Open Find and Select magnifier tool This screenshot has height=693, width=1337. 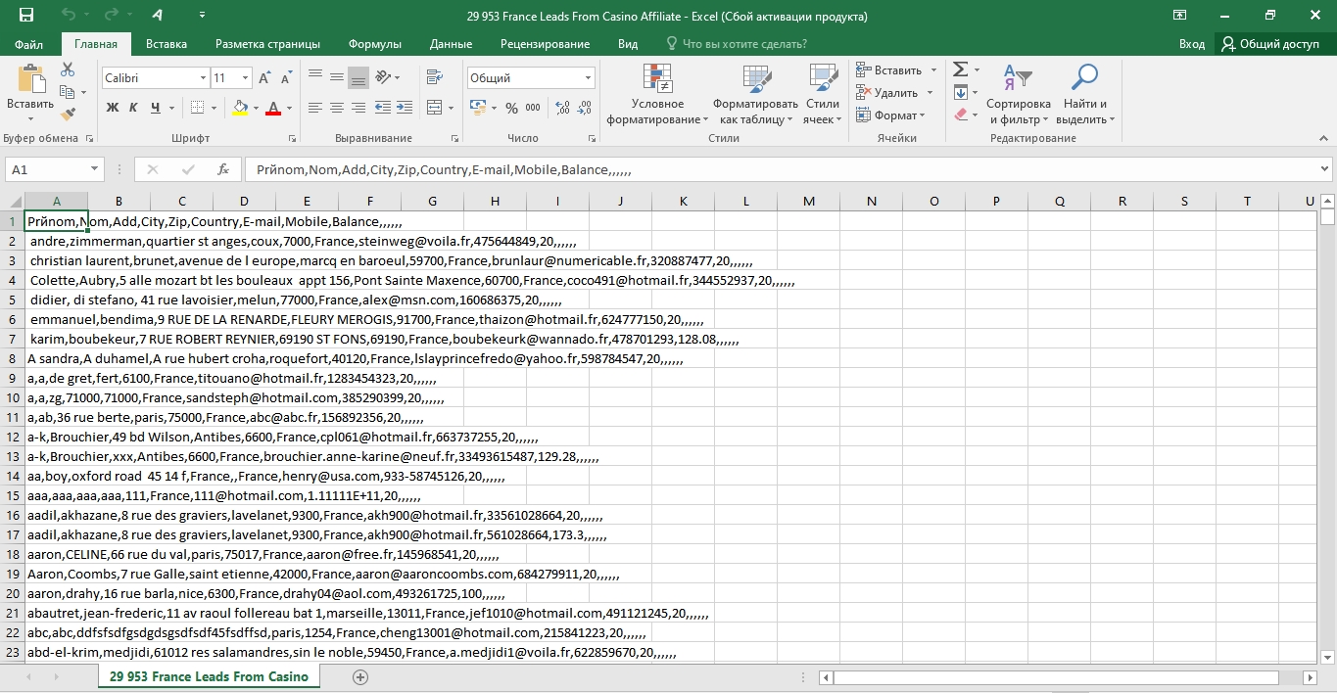[1084, 76]
